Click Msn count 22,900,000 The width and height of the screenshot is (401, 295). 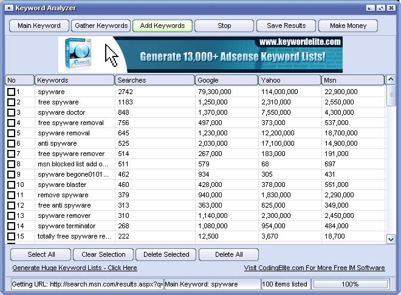(x=341, y=92)
